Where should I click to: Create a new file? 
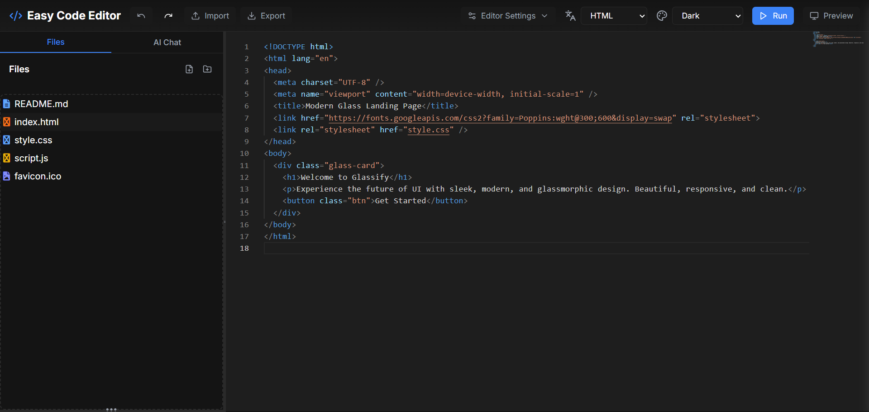point(189,69)
